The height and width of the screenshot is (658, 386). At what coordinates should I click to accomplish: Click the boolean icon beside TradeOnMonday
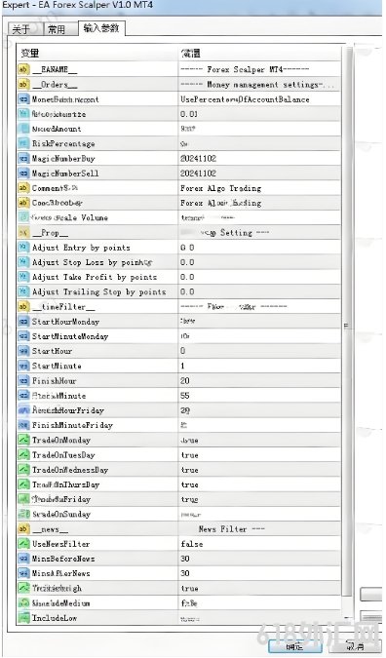tap(23, 440)
